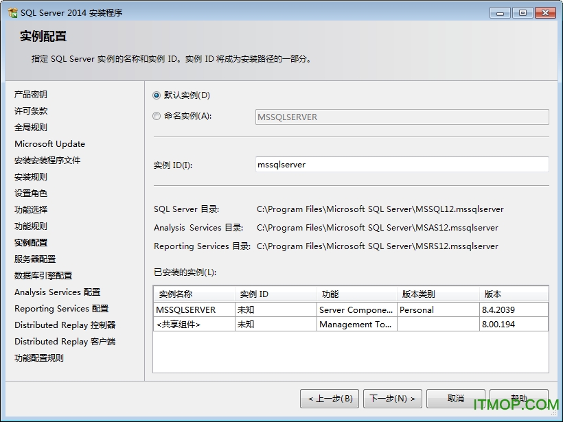Click the 实例 ID column header

pyautogui.click(x=276, y=294)
